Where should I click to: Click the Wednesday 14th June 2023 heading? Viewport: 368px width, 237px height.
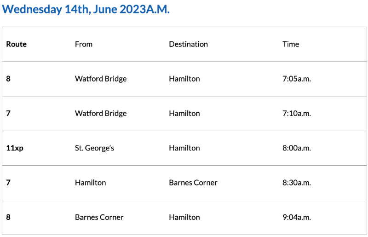tap(86, 10)
